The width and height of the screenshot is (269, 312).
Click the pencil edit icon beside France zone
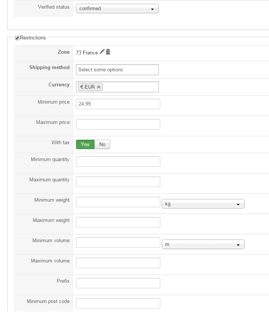[x=102, y=52]
